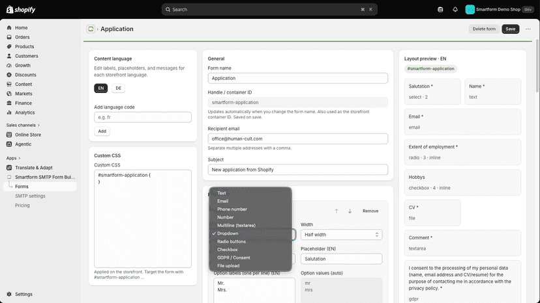Click the #smartform-application tag in preview

point(430,69)
